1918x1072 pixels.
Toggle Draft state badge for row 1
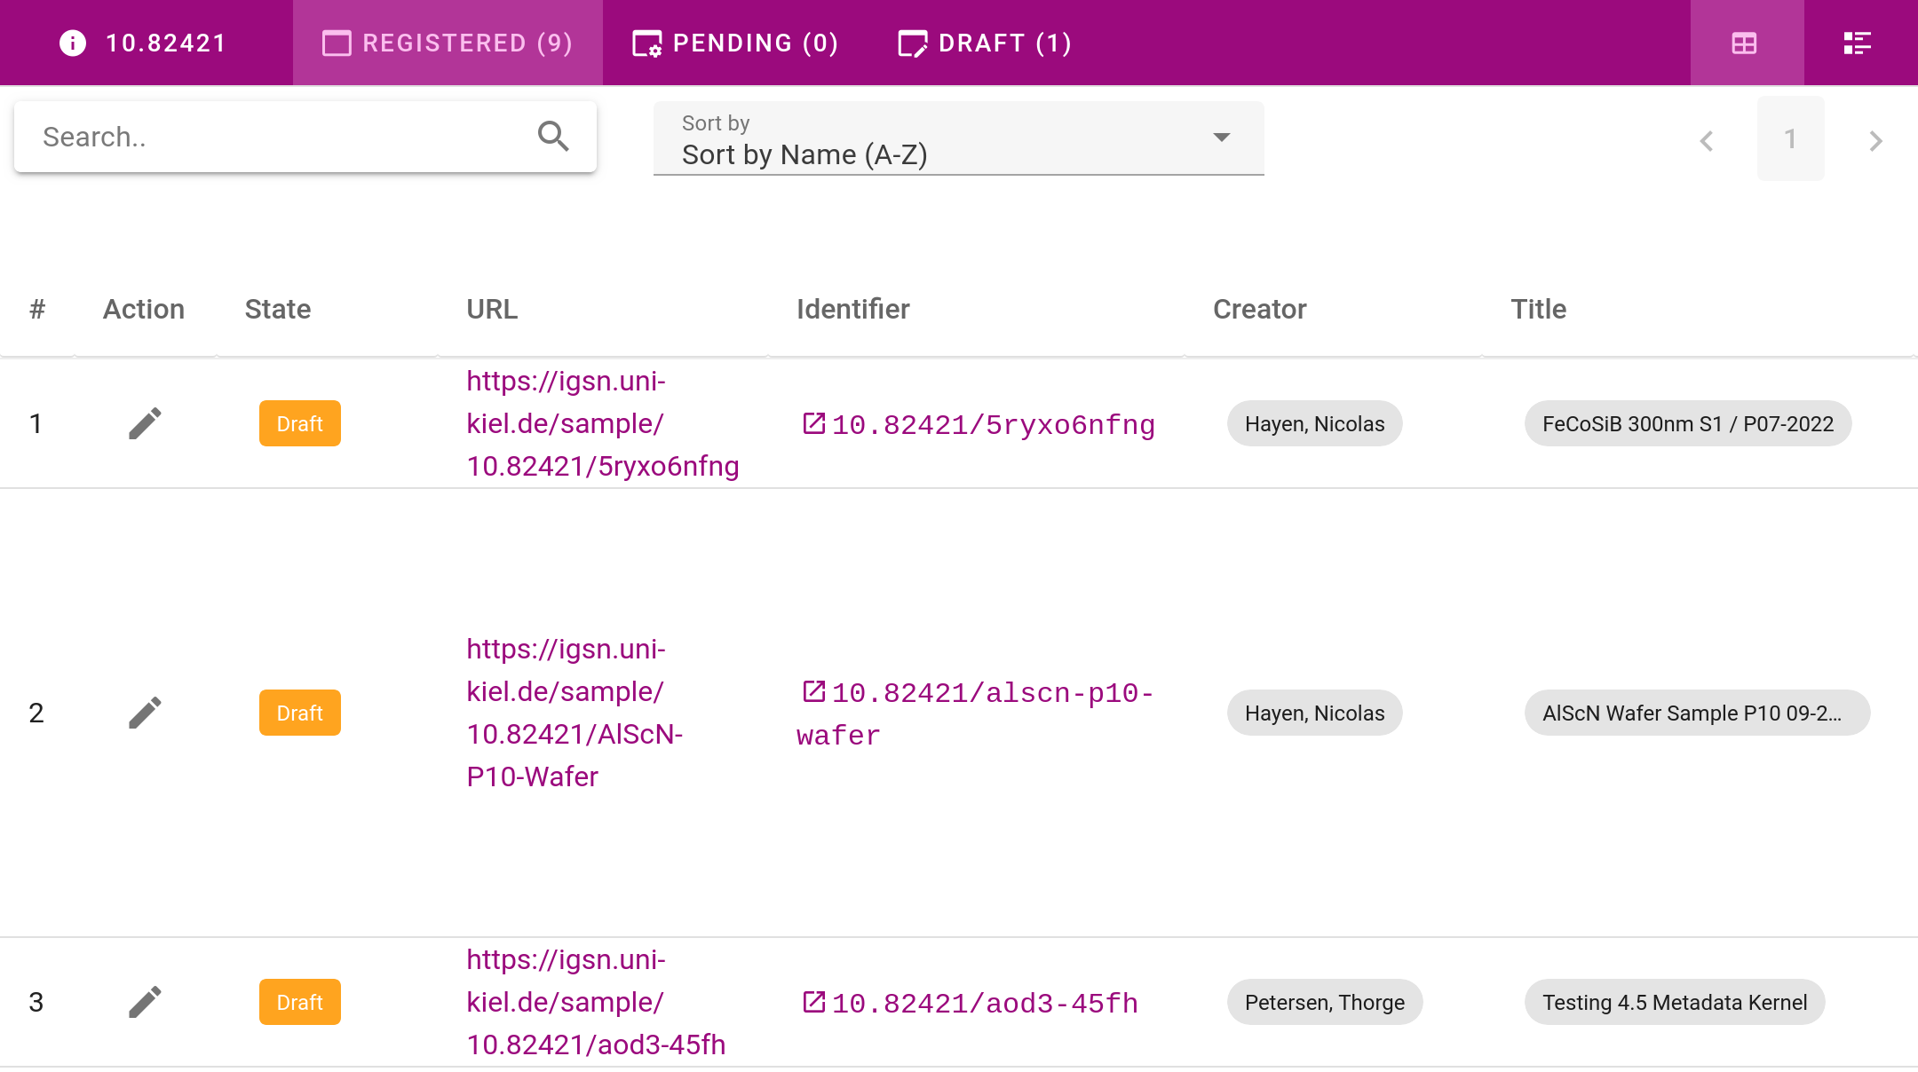[x=299, y=422]
